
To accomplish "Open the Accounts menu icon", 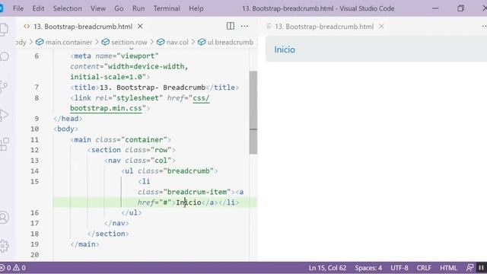I will (x=4, y=217).
